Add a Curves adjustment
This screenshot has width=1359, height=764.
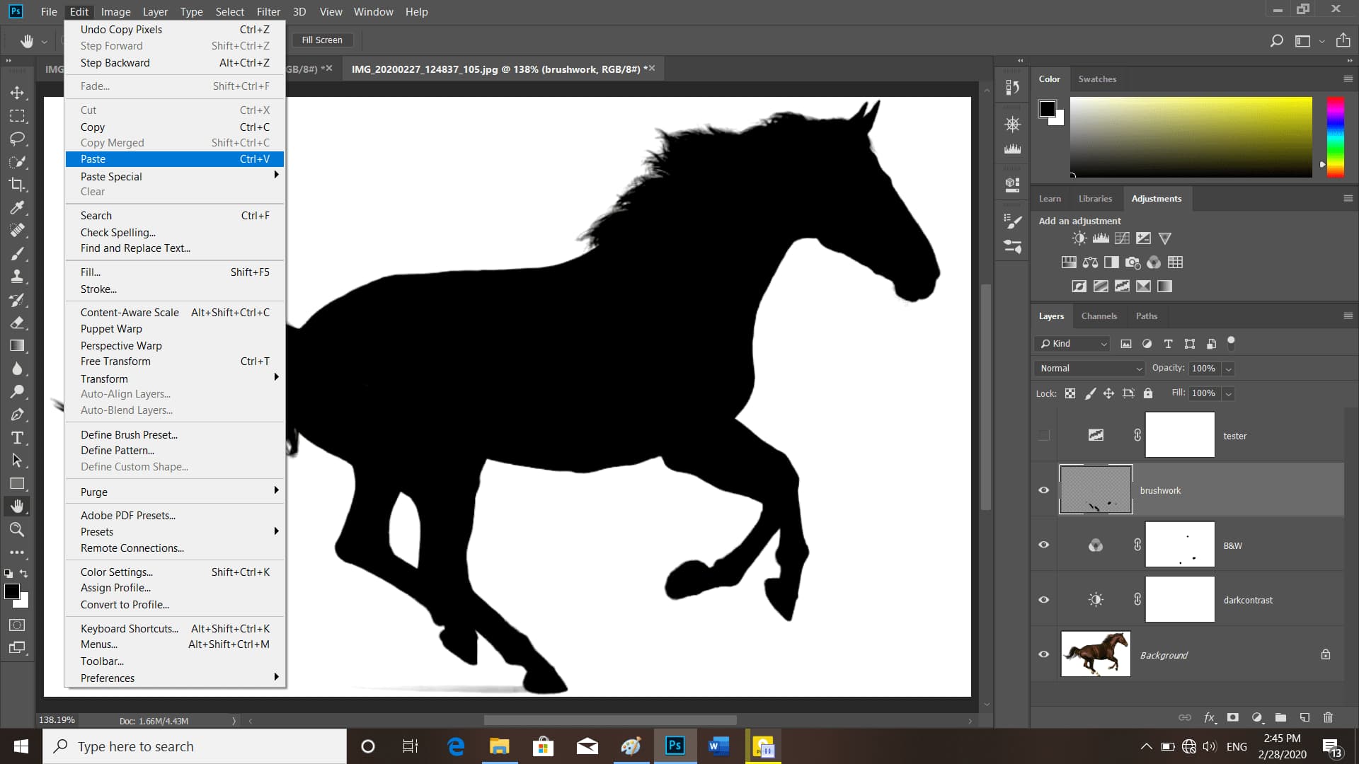1122,238
